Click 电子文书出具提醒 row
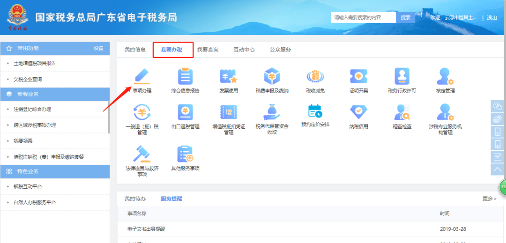This screenshot has height=243, width=506. point(310,229)
